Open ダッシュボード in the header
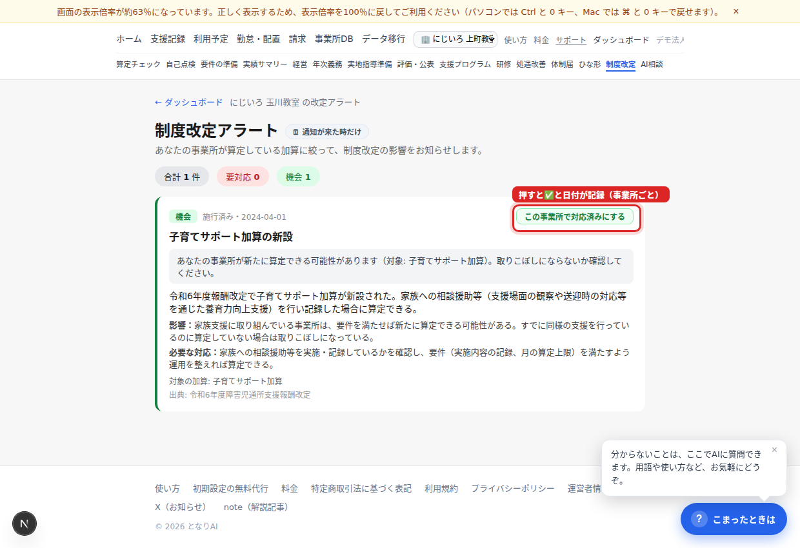This screenshot has height=548, width=800. [x=621, y=40]
